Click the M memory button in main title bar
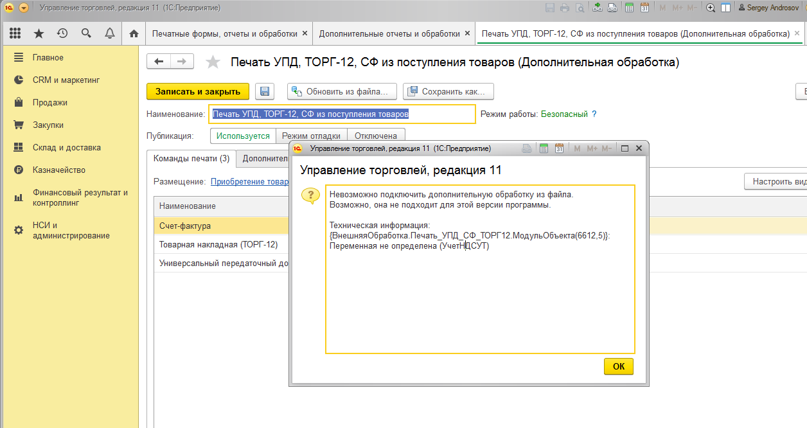Screen dimensions: 807x428 pyautogui.click(x=662, y=8)
